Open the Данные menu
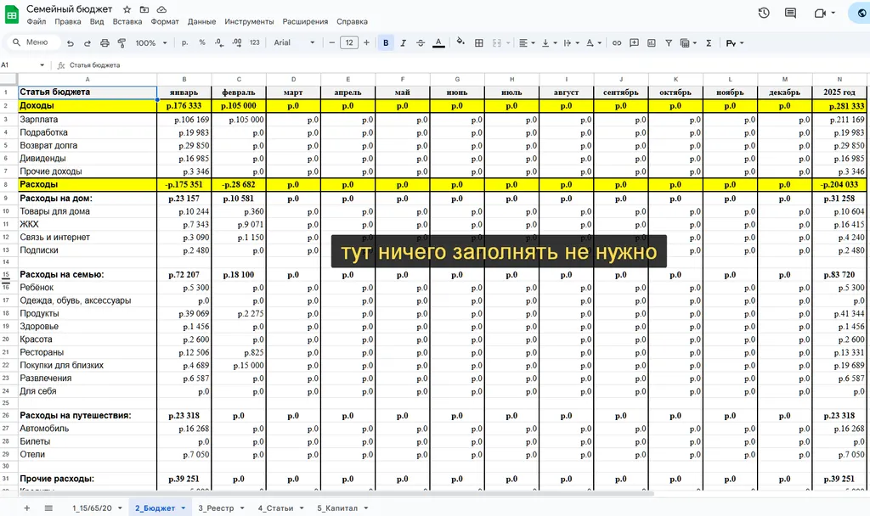This screenshot has width=870, height=516. coord(201,21)
